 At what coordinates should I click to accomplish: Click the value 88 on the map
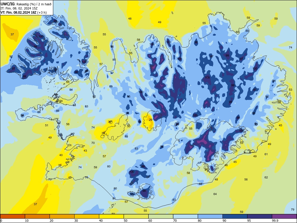pyautogui.click(x=200, y=184)
